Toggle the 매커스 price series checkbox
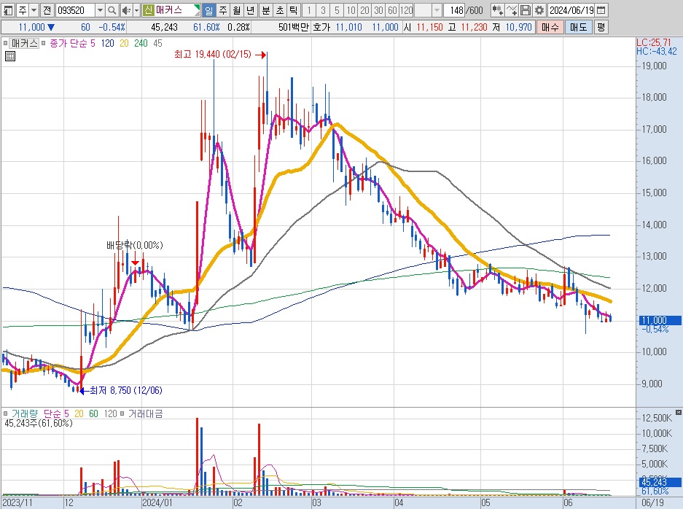 pos(5,43)
